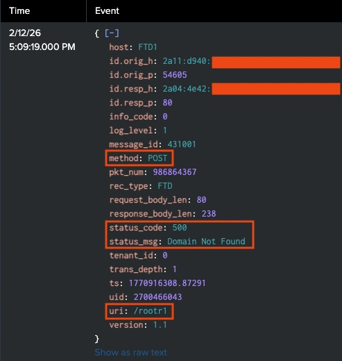Select the version value 1.1
The image size is (342, 361).
pos(160,325)
